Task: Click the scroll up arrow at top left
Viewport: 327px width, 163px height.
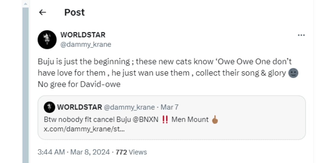Action: click(25, 4)
